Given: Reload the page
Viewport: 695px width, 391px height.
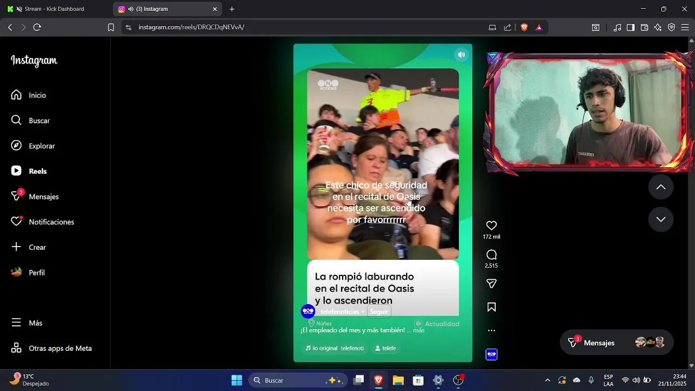Looking at the screenshot, I should [37, 27].
